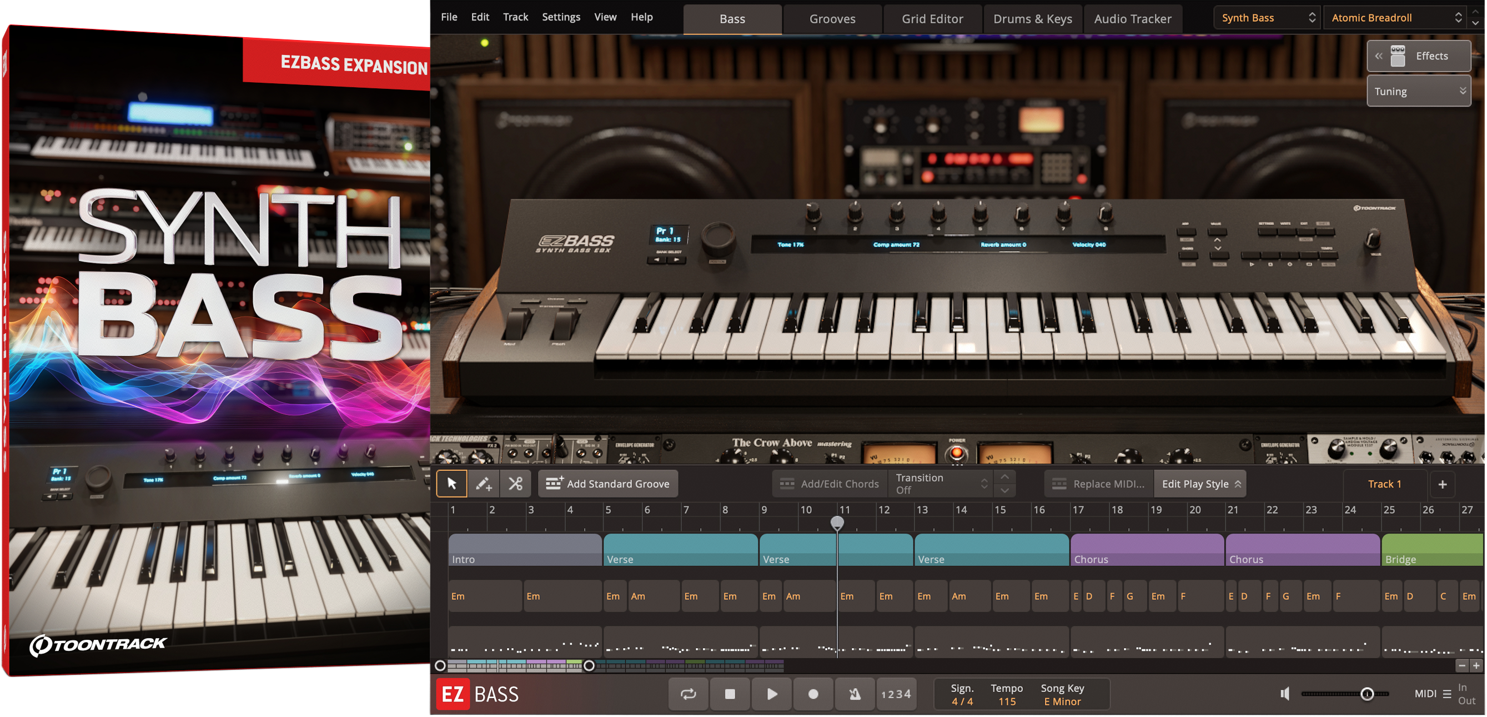Viewport: 1487px width, 717px height.
Task: Select the arrow selection tool
Action: (x=452, y=483)
